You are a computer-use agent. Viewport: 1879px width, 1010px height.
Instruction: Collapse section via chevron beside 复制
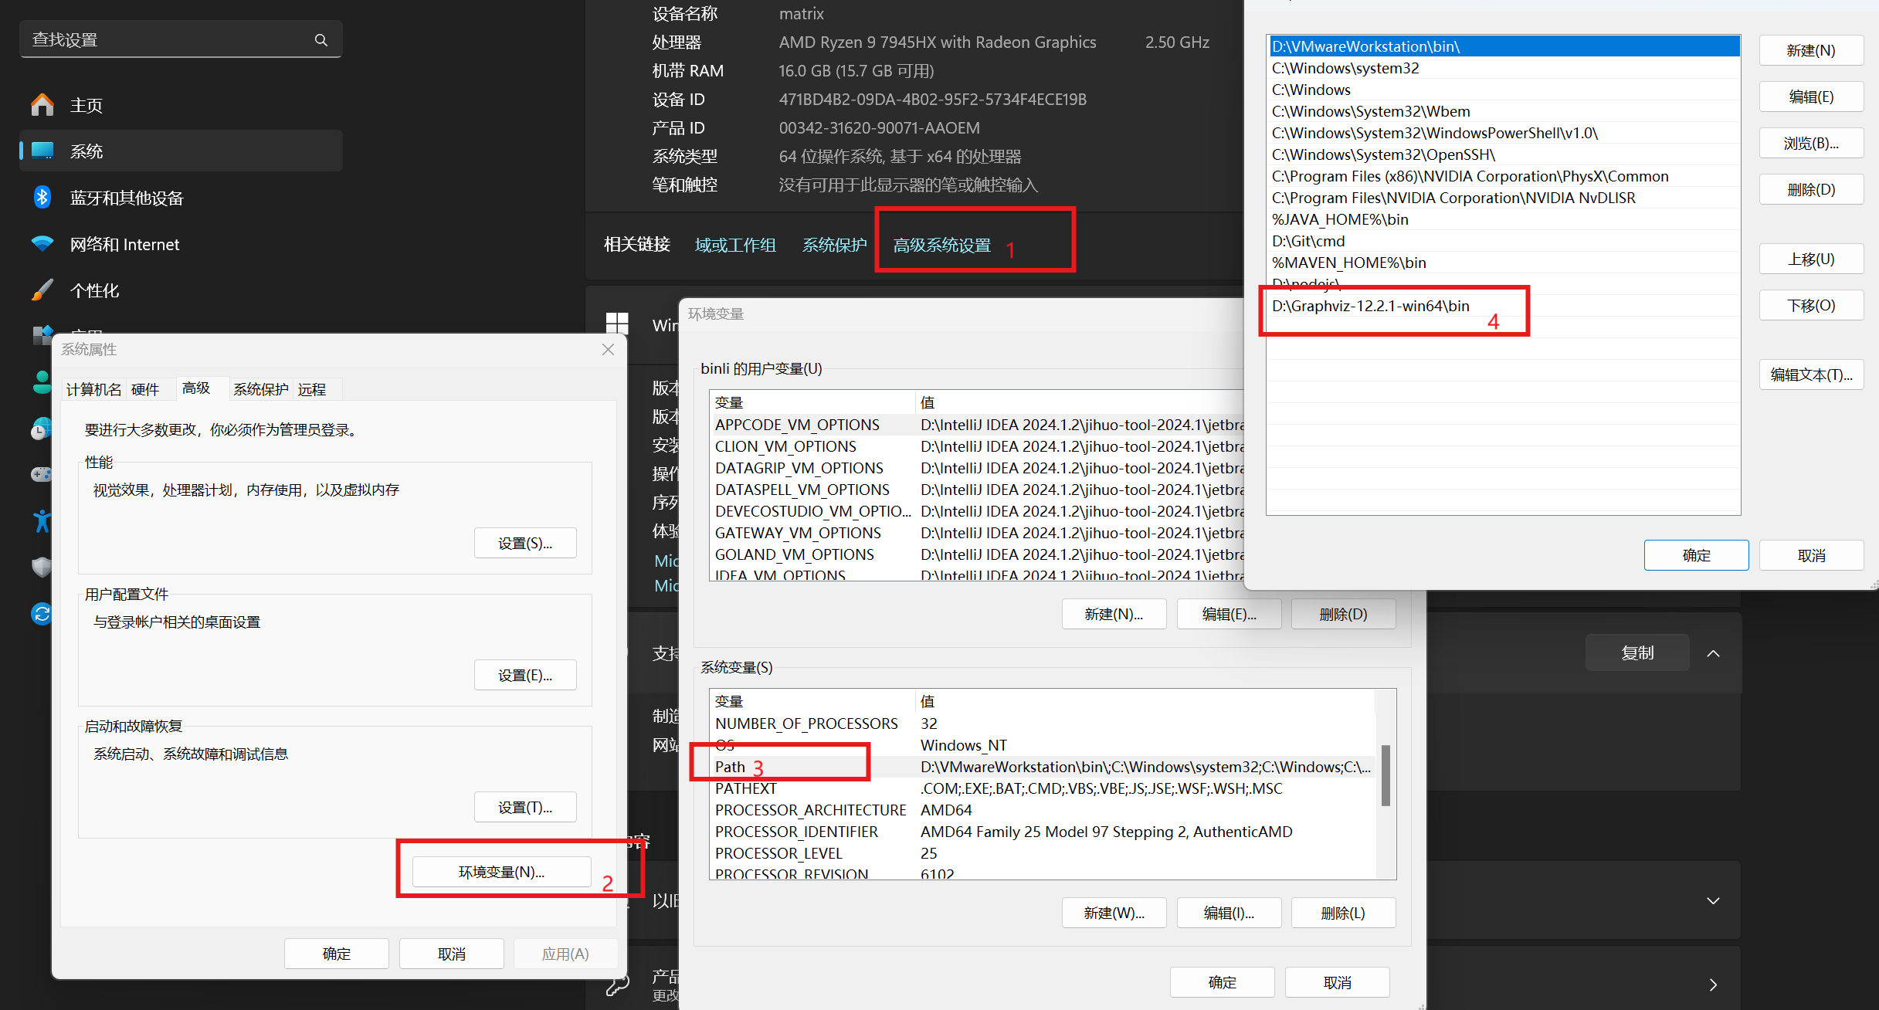coord(1713,653)
